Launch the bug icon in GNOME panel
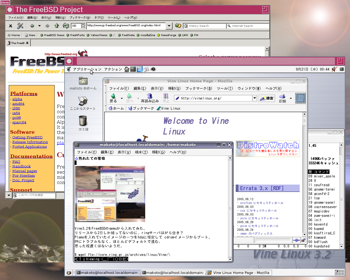350x280 pixels. (153, 69)
